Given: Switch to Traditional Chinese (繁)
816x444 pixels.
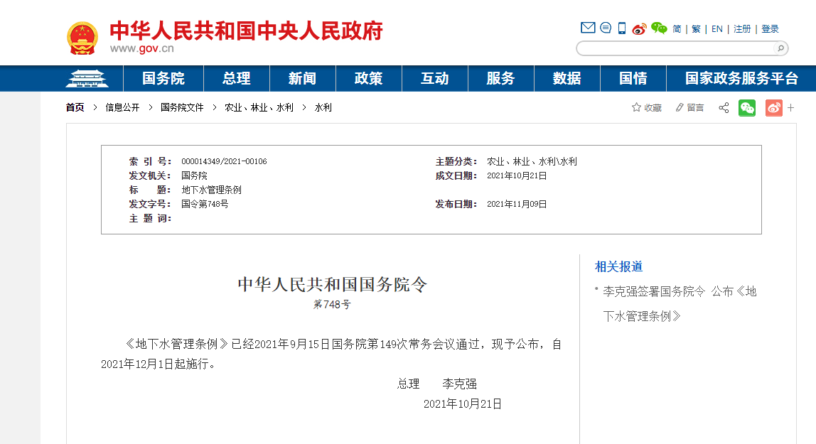Looking at the screenshot, I should tap(696, 29).
